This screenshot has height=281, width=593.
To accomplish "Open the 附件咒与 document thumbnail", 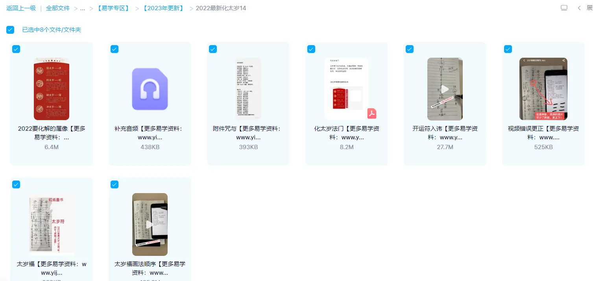I will coord(248,89).
